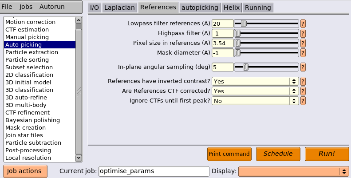Show help for inverted contrast option
The width and height of the screenshot is (351, 178).
(303, 81)
